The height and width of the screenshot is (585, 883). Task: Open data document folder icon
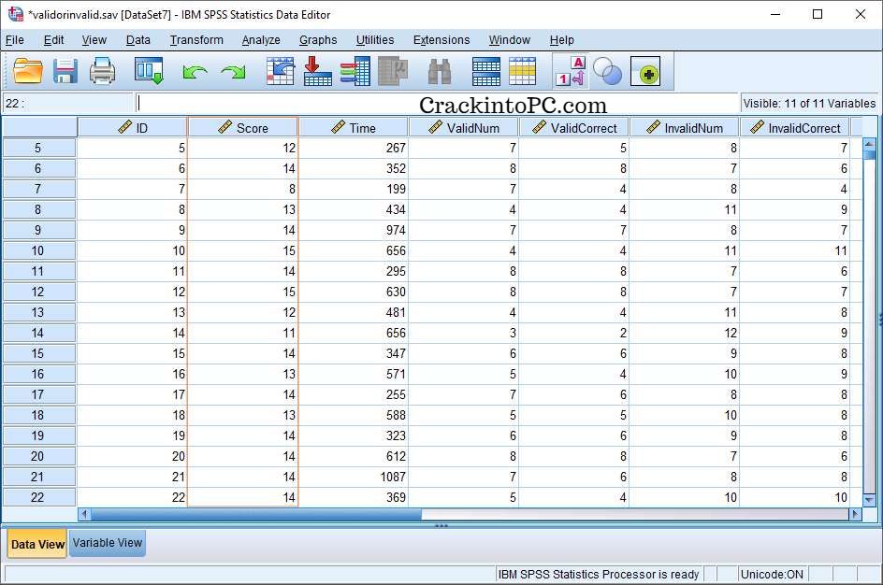[x=28, y=72]
